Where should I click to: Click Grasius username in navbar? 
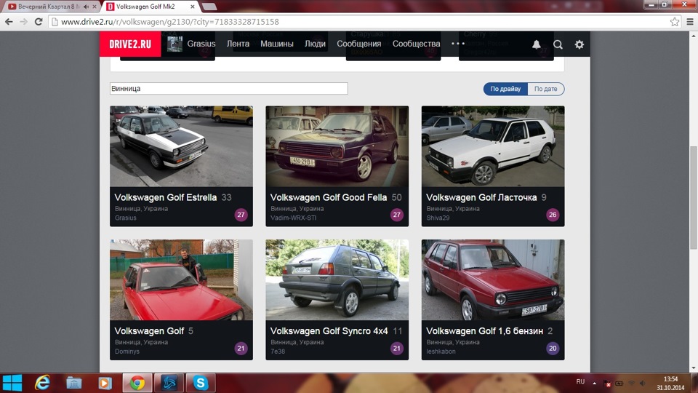201,44
